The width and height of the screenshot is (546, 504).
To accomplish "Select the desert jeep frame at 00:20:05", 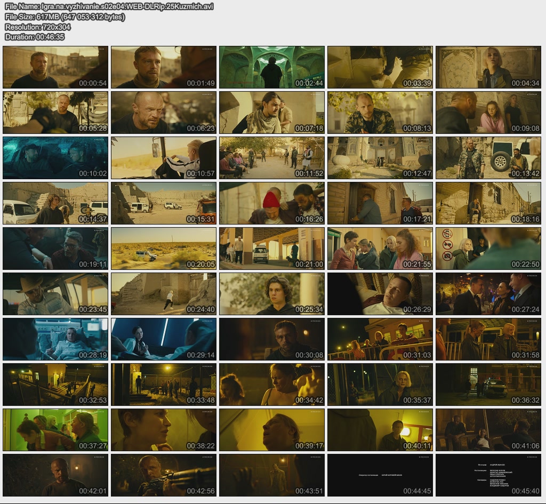I will (164, 249).
